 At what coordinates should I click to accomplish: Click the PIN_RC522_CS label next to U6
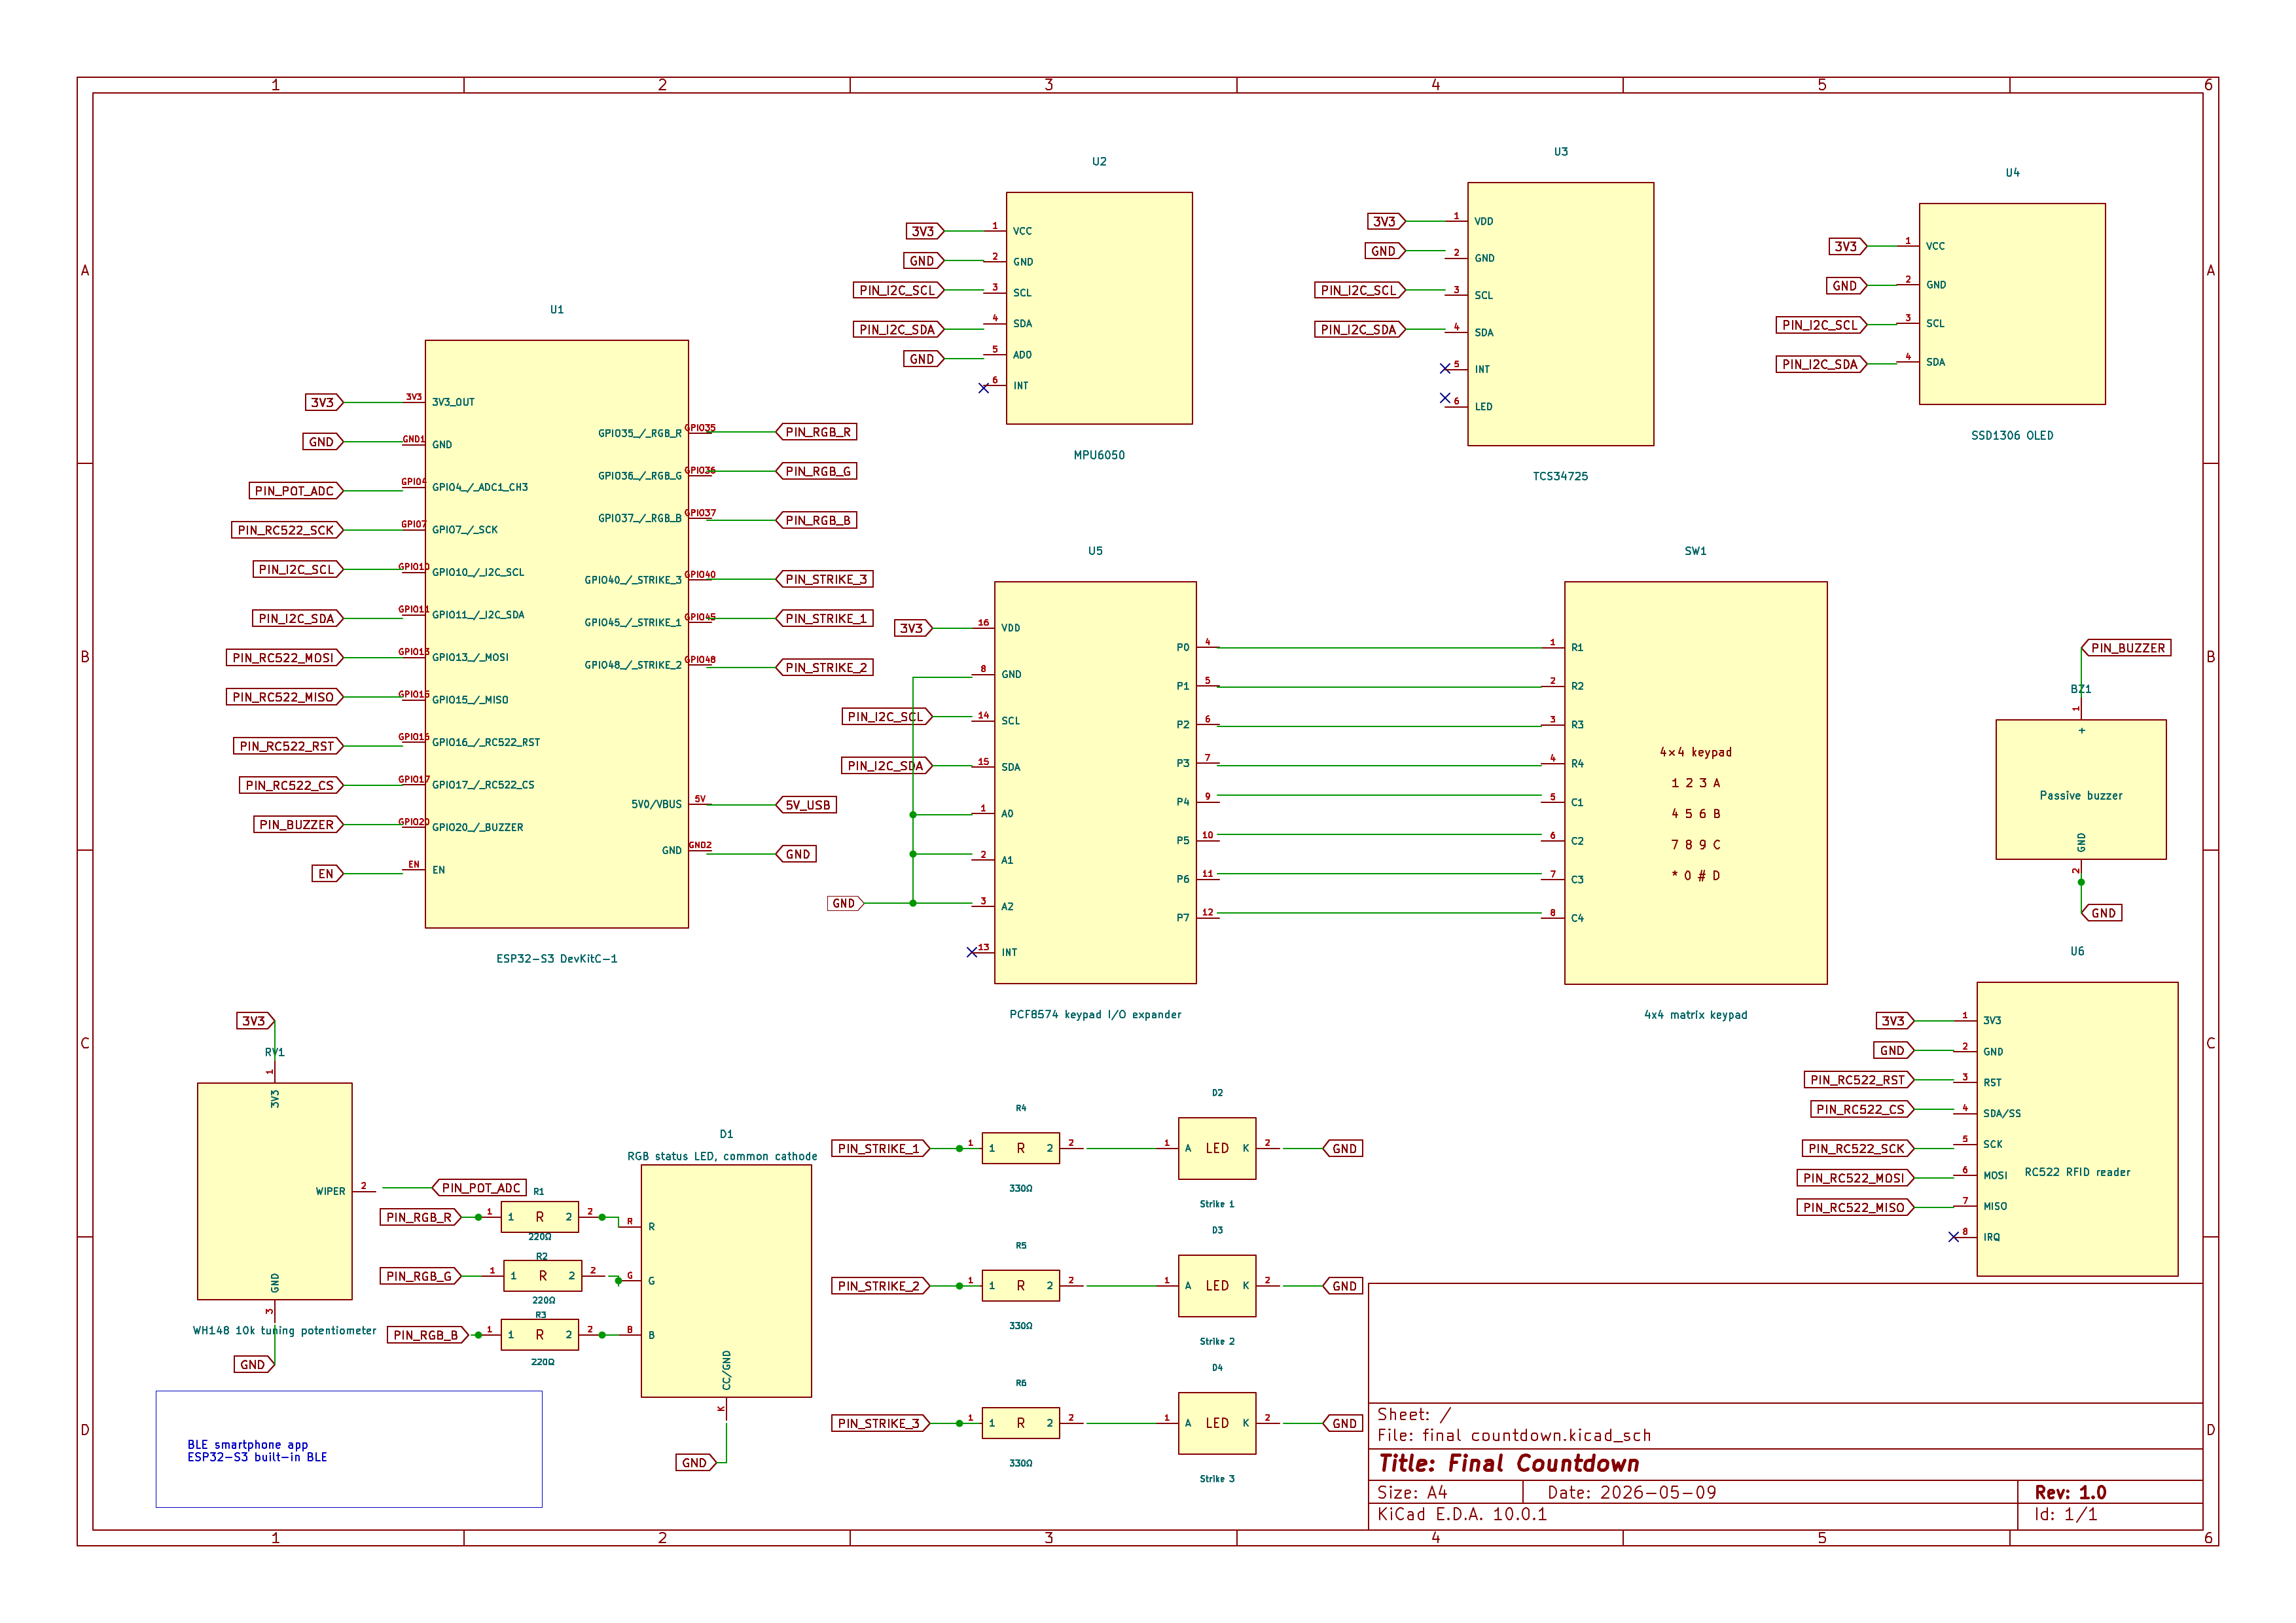[1862, 1109]
